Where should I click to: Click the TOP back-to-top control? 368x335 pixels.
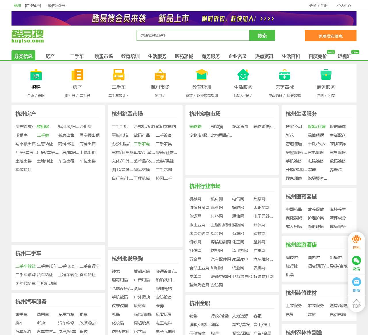[356, 303]
